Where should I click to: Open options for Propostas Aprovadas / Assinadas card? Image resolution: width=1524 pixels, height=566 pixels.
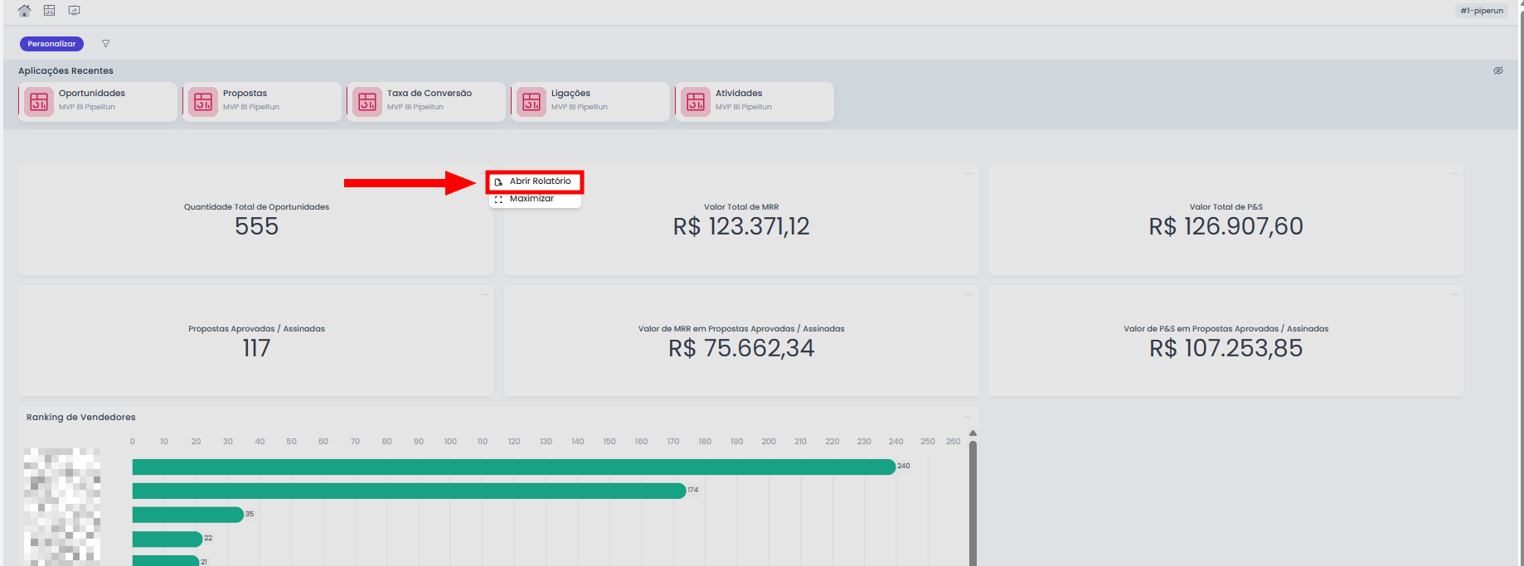484,295
